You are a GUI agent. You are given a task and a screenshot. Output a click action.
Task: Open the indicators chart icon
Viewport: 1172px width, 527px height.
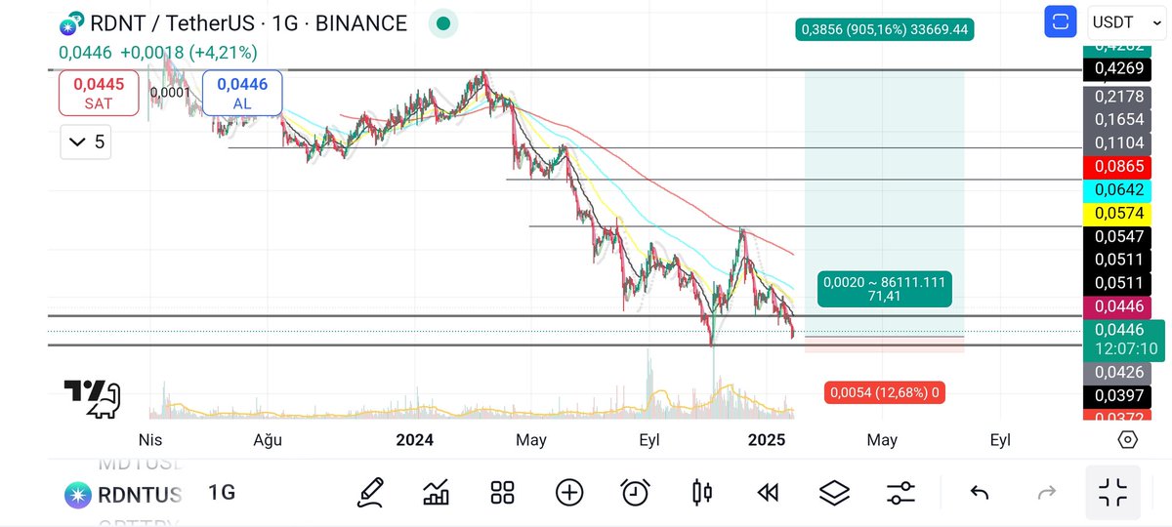pyautogui.click(x=437, y=493)
